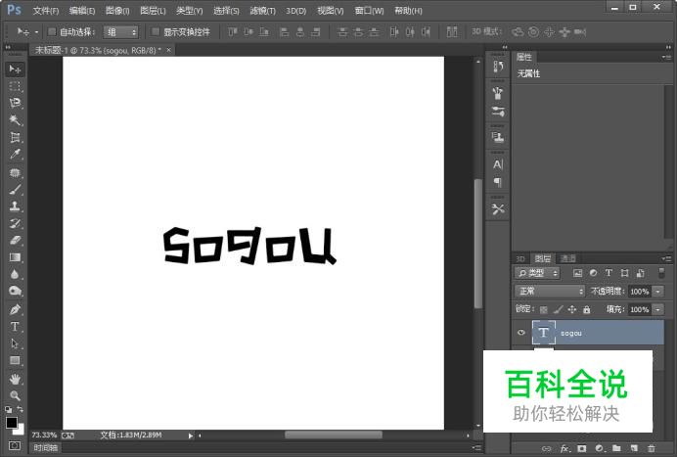This screenshot has width=677, height=457.
Task: Toggle lock transparent pixels
Action: (544, 309)
